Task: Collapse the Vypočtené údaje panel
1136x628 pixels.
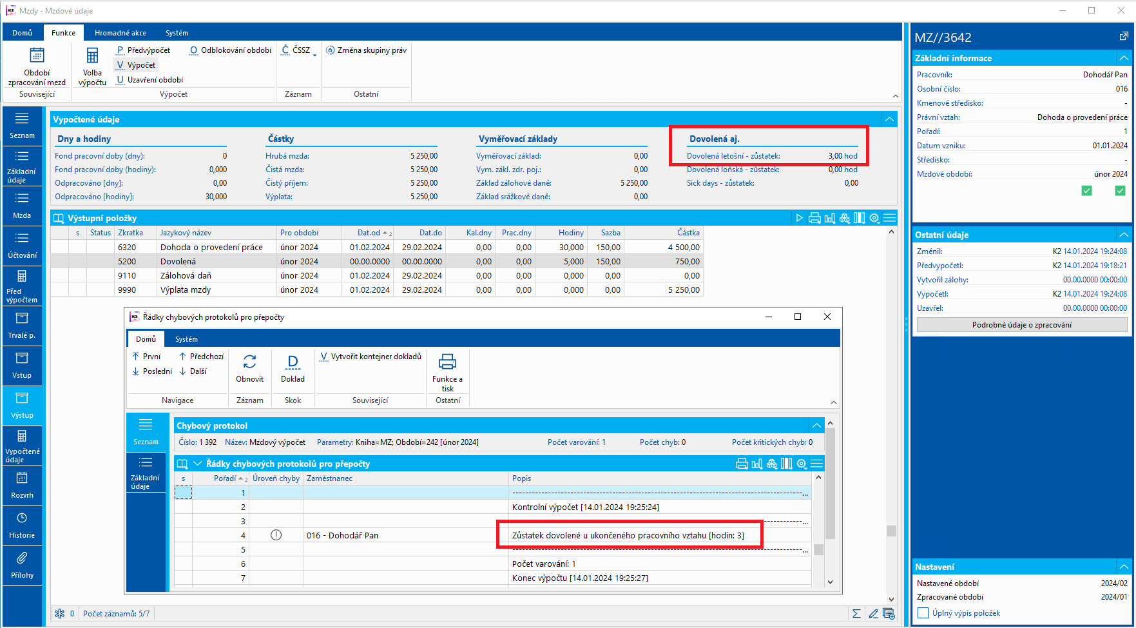Action: 889,120
